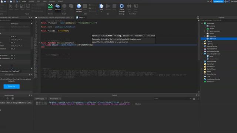The width and height of the screenshot is (237, 133).
Task: Select the Players service in Explorer
Action: [x=209, y=41]
